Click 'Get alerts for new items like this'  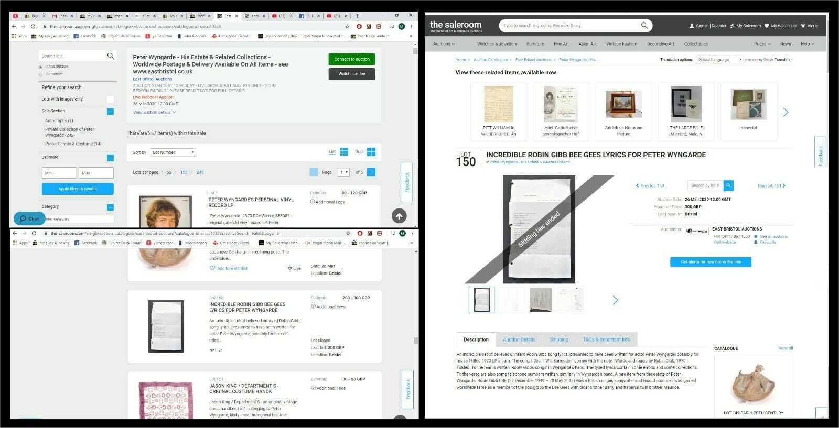pyautogui.click(x=711, y=262)
